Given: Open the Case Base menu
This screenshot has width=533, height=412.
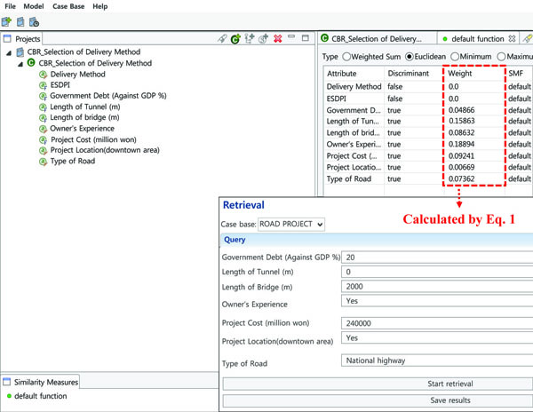Looking at the screenshot, I should pyautogui.click(x=68, y=6).
